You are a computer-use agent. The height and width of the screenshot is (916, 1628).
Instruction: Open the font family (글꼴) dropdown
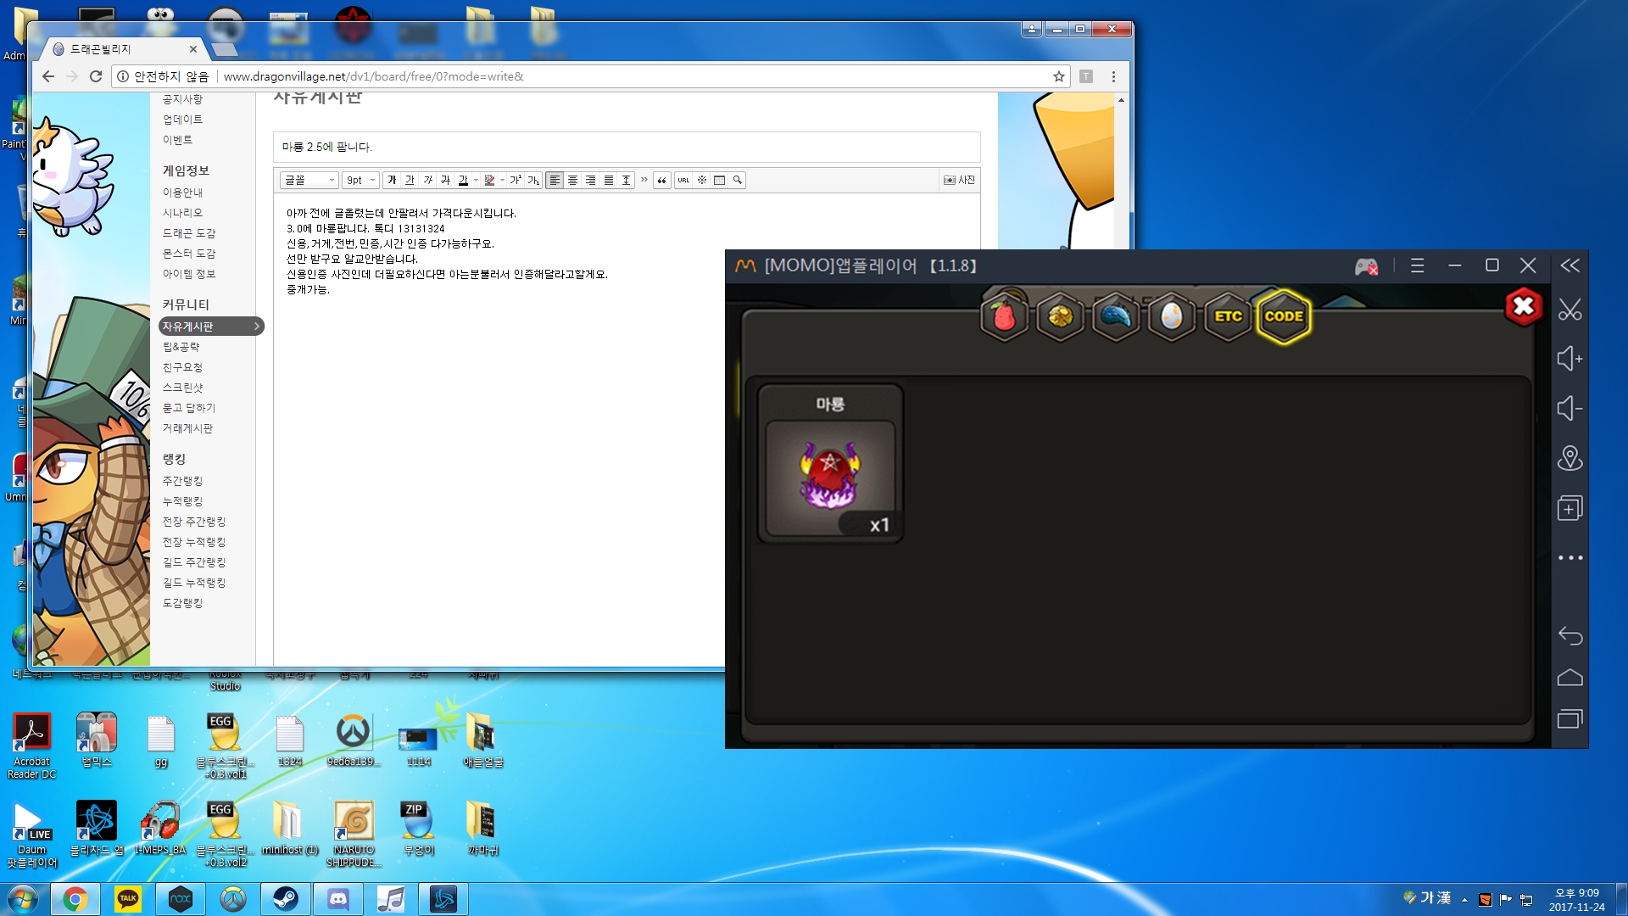(309, 180)
